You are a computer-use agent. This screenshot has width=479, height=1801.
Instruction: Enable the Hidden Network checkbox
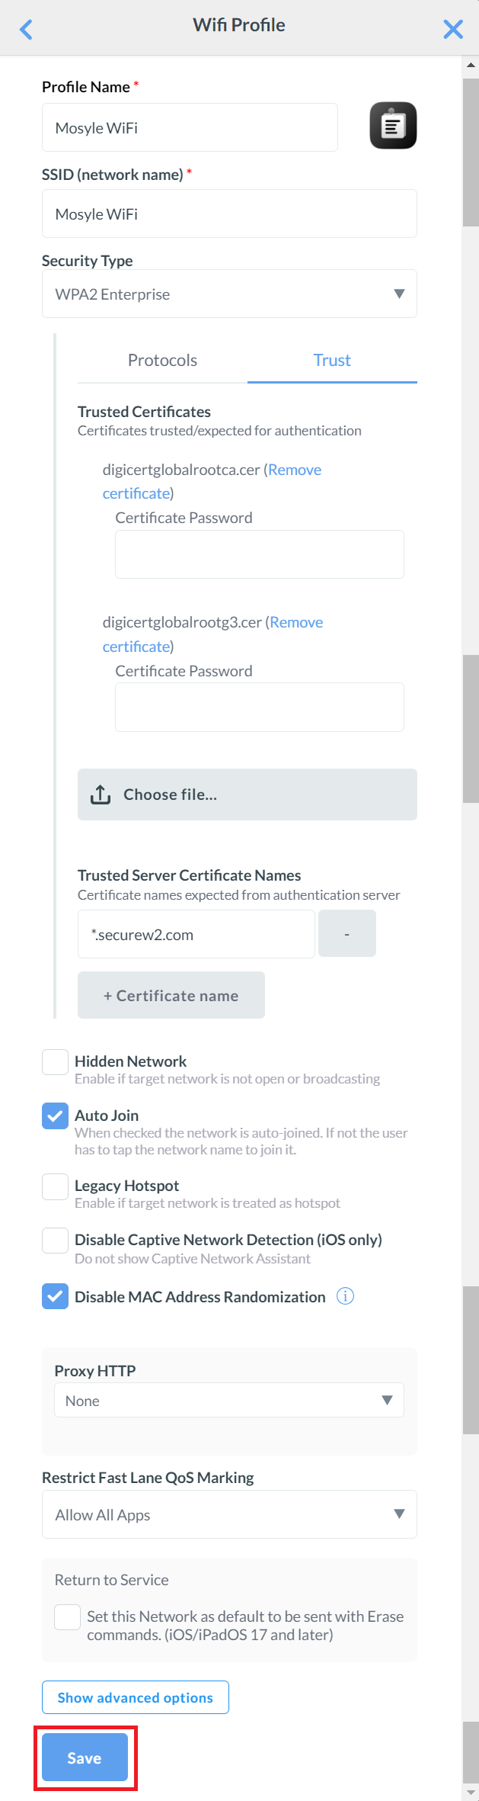click(55, 1061)
